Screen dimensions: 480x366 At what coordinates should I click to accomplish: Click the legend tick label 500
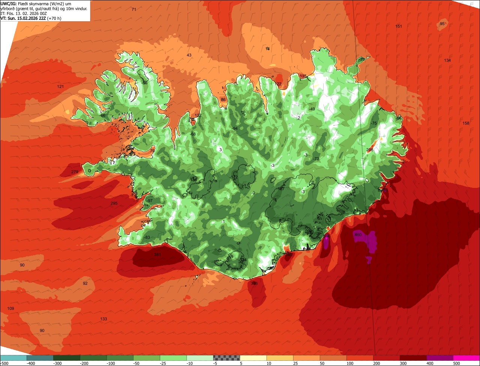coord(456,363)
